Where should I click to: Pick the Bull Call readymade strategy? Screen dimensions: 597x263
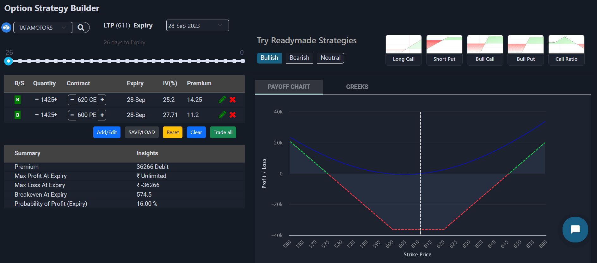tap(485, 50)
